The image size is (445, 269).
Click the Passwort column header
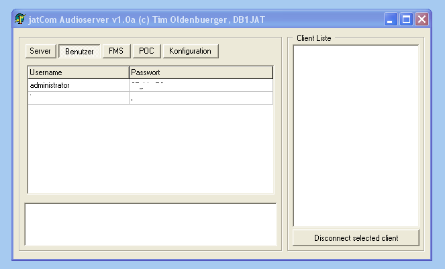pos(201,72)
